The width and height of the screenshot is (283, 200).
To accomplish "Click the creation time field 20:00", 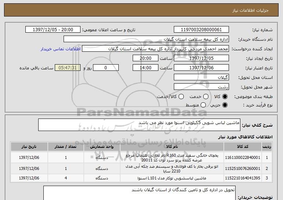I will coord(146,58).
